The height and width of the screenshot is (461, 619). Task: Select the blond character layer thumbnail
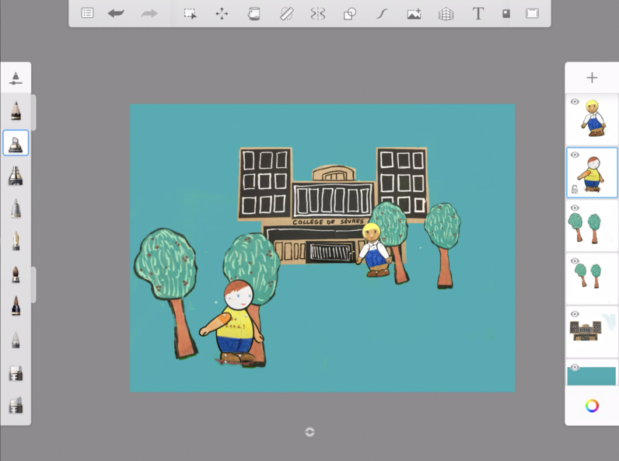(592, 118)
